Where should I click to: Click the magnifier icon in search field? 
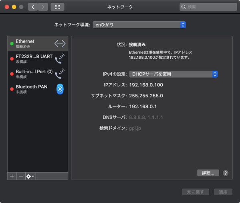[184, 7]
